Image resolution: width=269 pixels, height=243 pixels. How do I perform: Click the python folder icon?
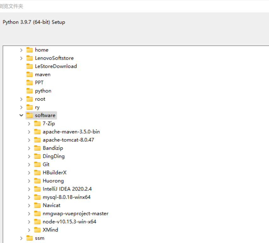pyautogui.click(x=29, y=91)
